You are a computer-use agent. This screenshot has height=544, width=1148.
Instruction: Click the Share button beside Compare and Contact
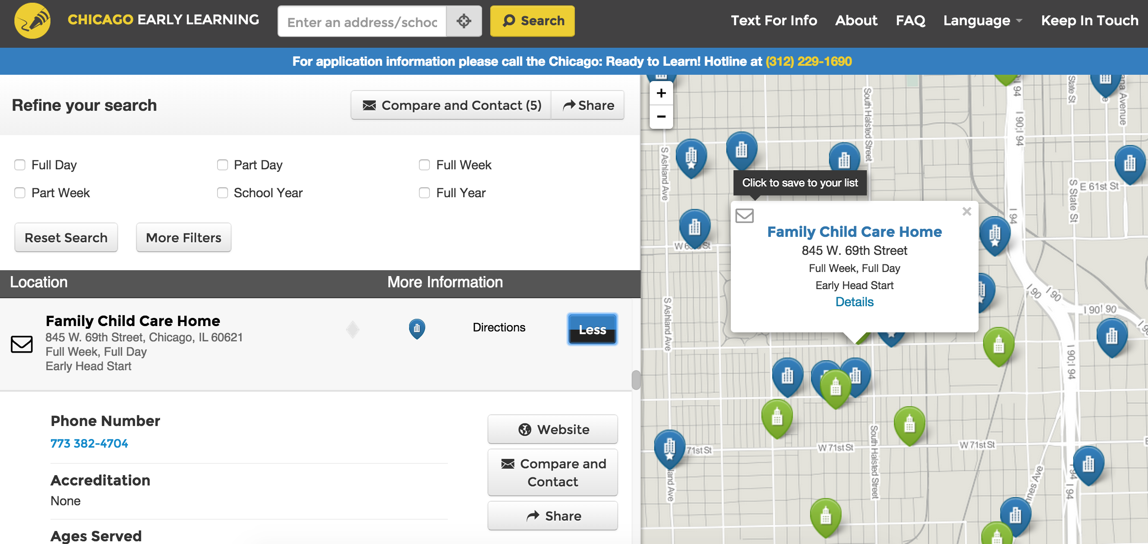pyautogui.click(x=588, y=105)
